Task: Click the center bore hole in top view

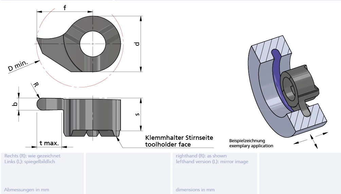Action: click(93, 44)
